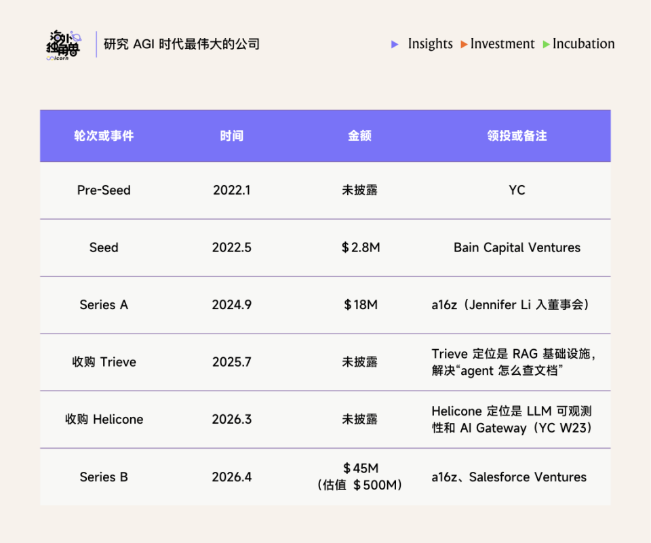Click the 2022.1 date cell
651x543 pixels.
(x=232, y=190)
